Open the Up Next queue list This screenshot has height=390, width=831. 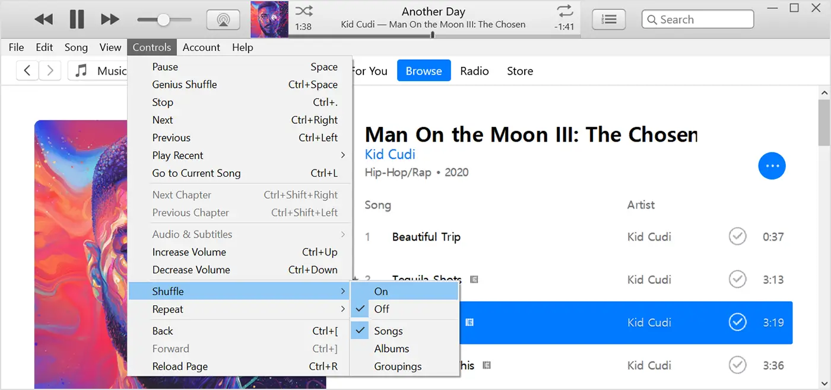click(608, 19)
